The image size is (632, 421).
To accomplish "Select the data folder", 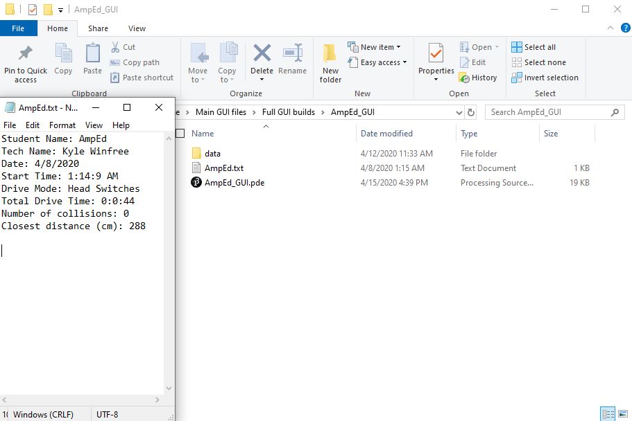I will pos(212,154).
